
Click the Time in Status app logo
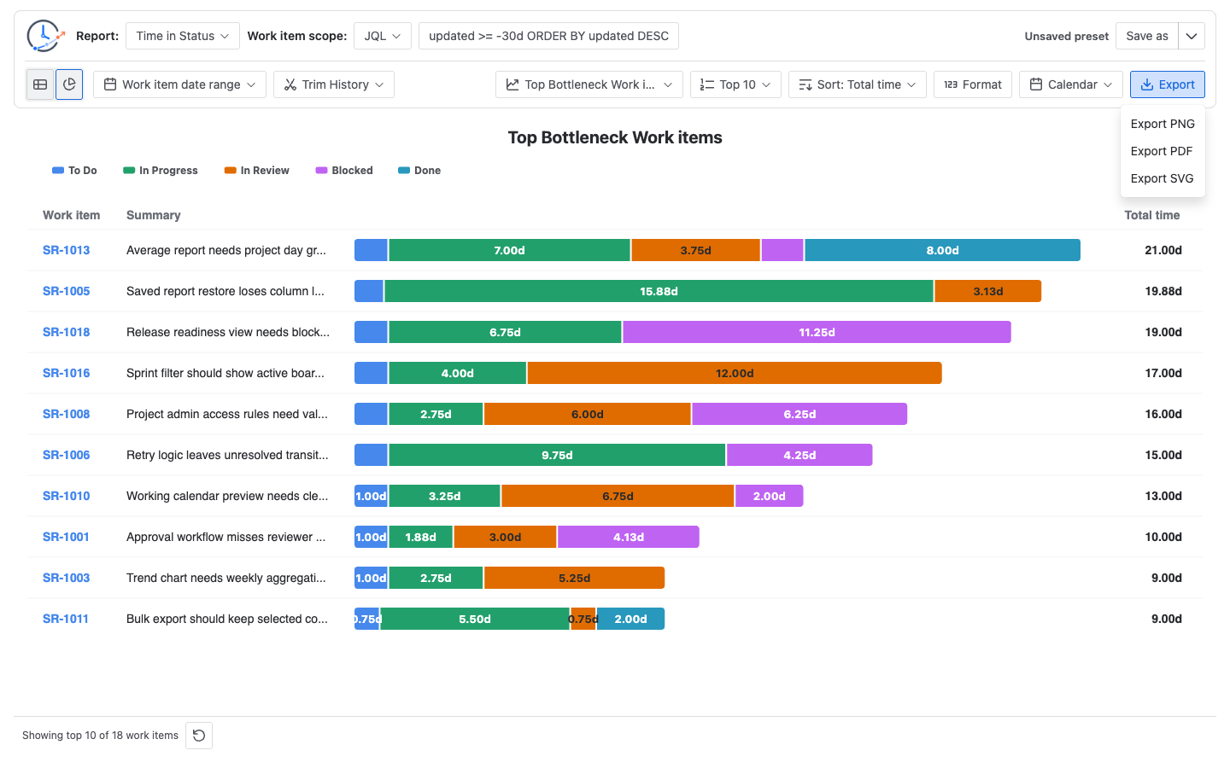[x=45, y=36]
